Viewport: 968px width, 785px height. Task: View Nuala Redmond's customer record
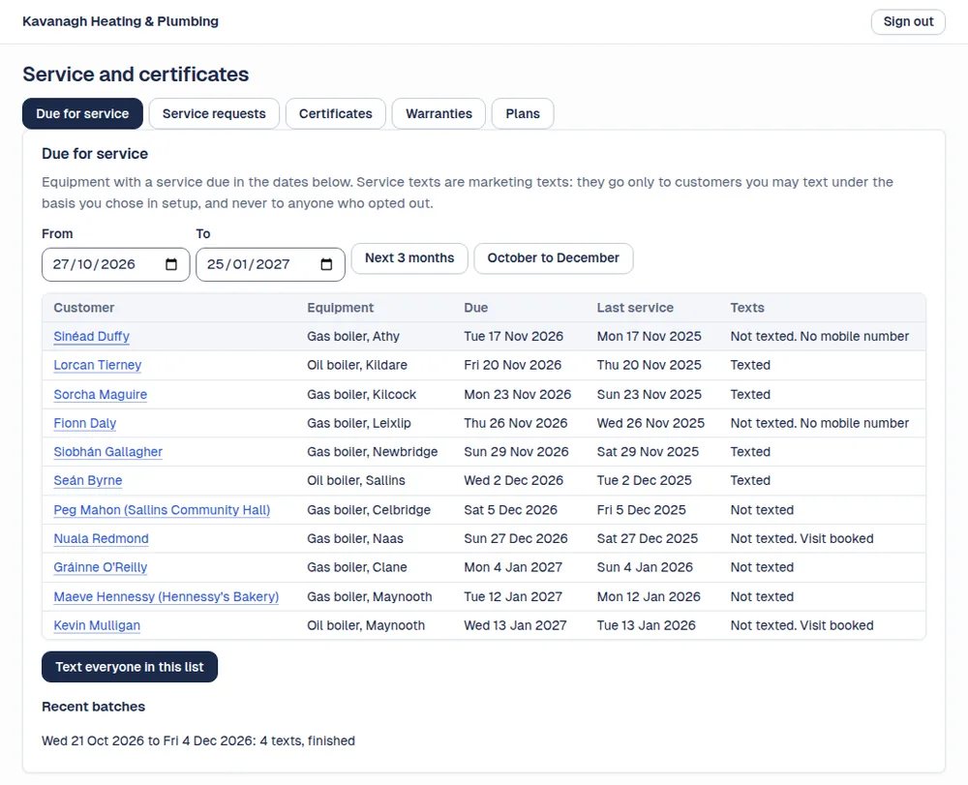[x=102, y=538]
